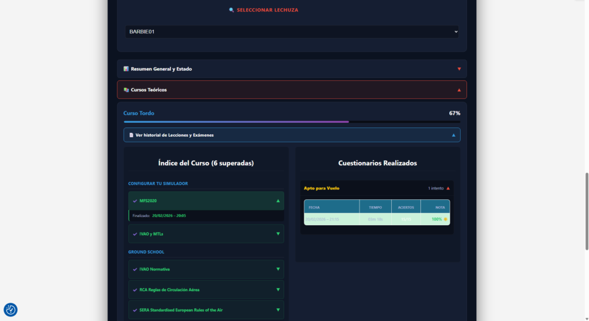
Task: Click the document icon beside Ver historial
Action: pos(131,135)
